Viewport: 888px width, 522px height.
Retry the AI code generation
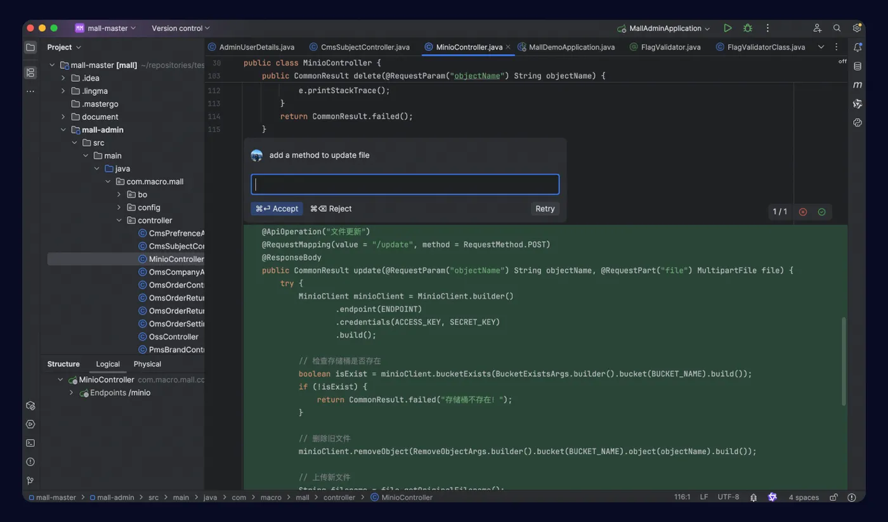(545, 209)
